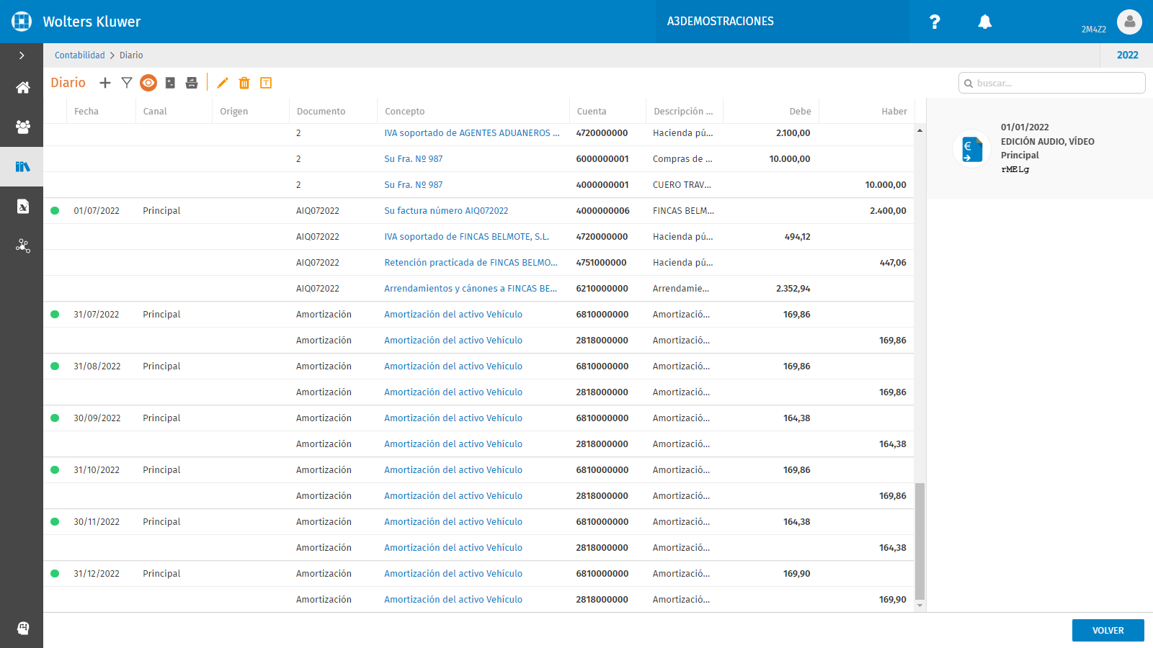Screen dimensions: 1153x648
Task: Open 'Retención practicada de FINCAS BELMO...' link
Action: [x=471, y=263]
